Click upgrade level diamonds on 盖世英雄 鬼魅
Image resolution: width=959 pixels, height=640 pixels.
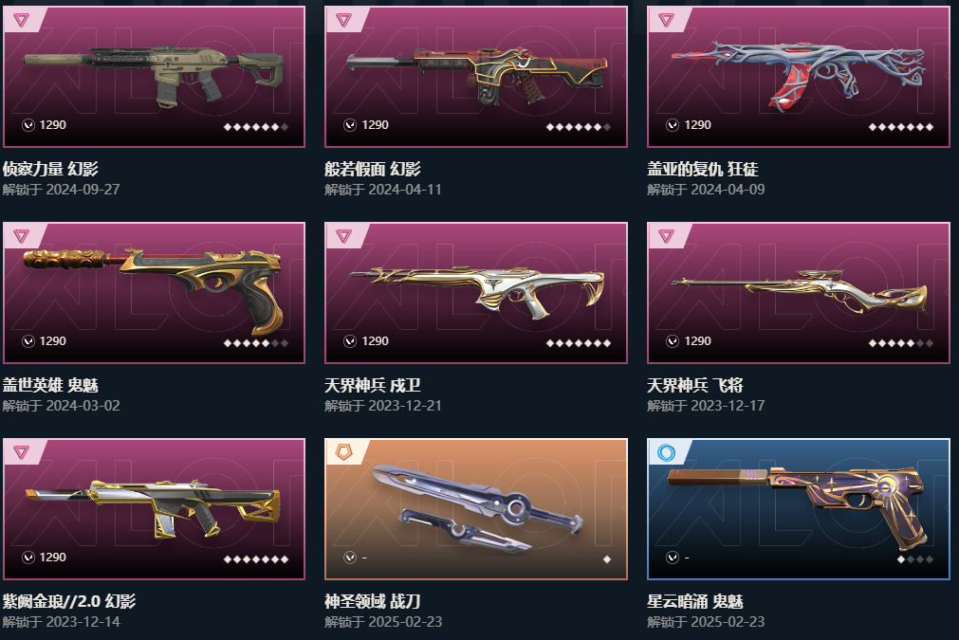(x=256, y=343)
